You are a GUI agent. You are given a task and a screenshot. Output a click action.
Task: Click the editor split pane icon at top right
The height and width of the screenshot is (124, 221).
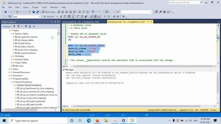(x=218, y=25)
